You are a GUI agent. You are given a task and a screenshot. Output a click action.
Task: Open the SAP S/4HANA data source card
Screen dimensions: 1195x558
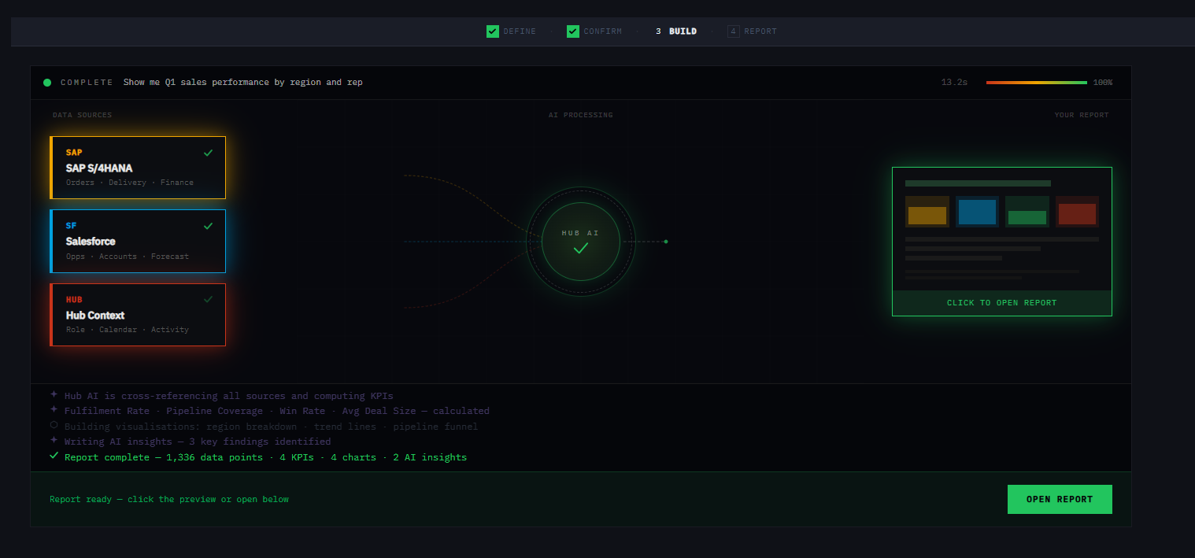(138, 168)
